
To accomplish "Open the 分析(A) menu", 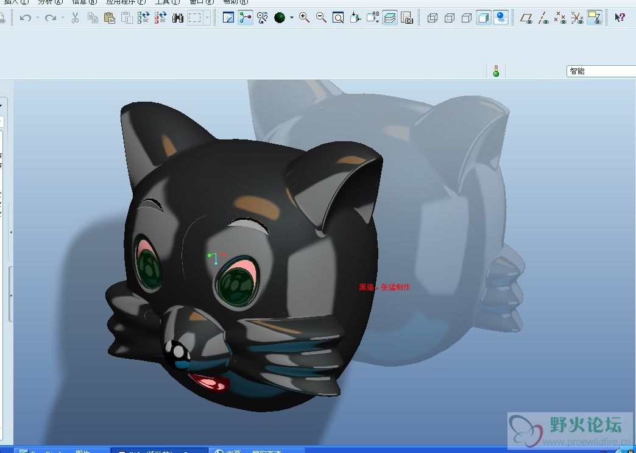I will 51,2.
